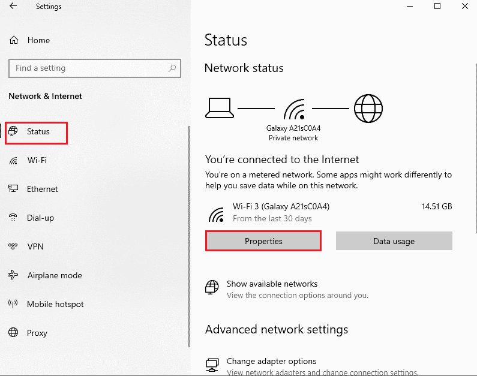Screen dimensions: 477x376
Task: Open the VPN icon in sidebar
Action: 13,246
